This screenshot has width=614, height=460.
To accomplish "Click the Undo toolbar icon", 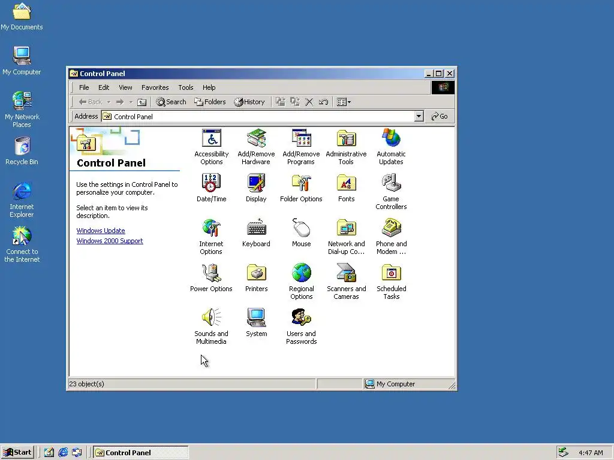I will (323, 102).
